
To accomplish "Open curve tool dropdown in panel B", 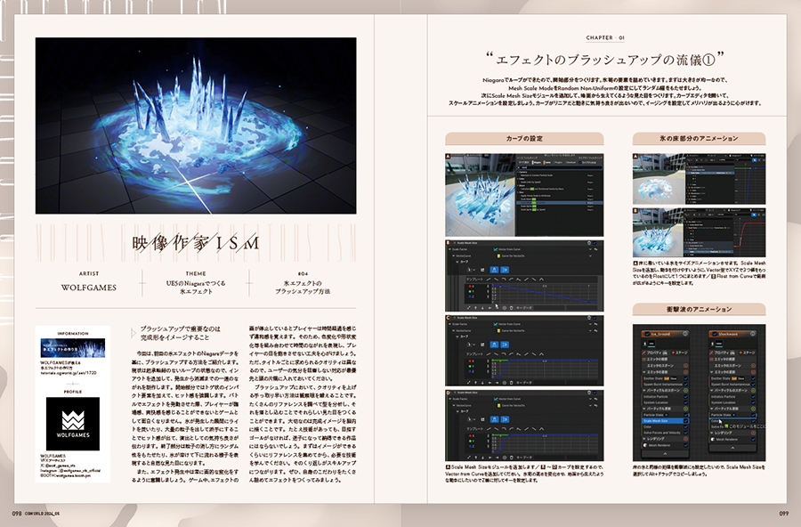I will tap(471, 270).
